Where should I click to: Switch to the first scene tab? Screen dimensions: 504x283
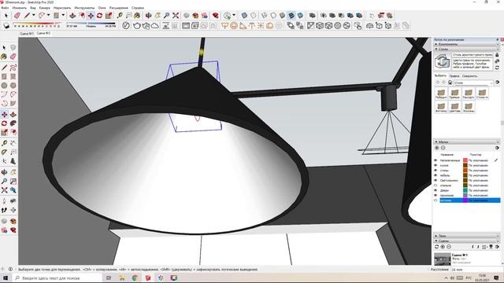pos(27,33)
